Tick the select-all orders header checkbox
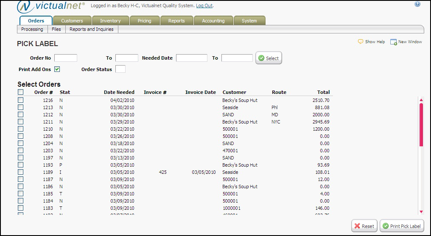 [x=21, y=92]
